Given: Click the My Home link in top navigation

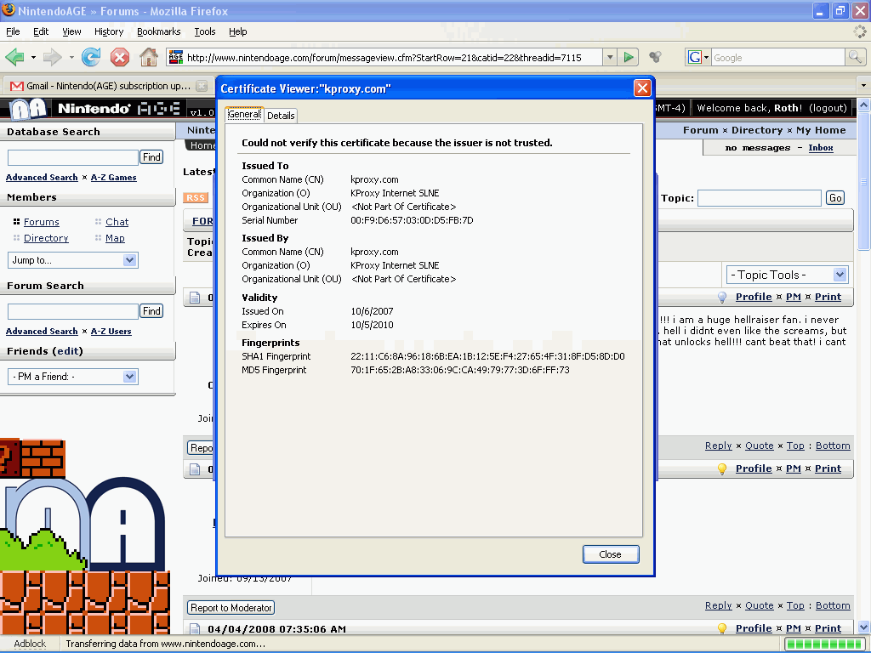Looking at the screenshot, I should [821, 130].
